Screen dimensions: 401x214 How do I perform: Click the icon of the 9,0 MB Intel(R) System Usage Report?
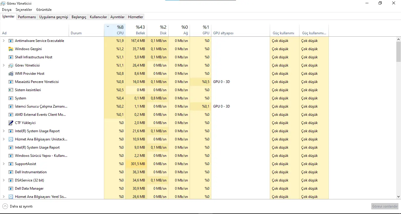(x=11, y=147)
